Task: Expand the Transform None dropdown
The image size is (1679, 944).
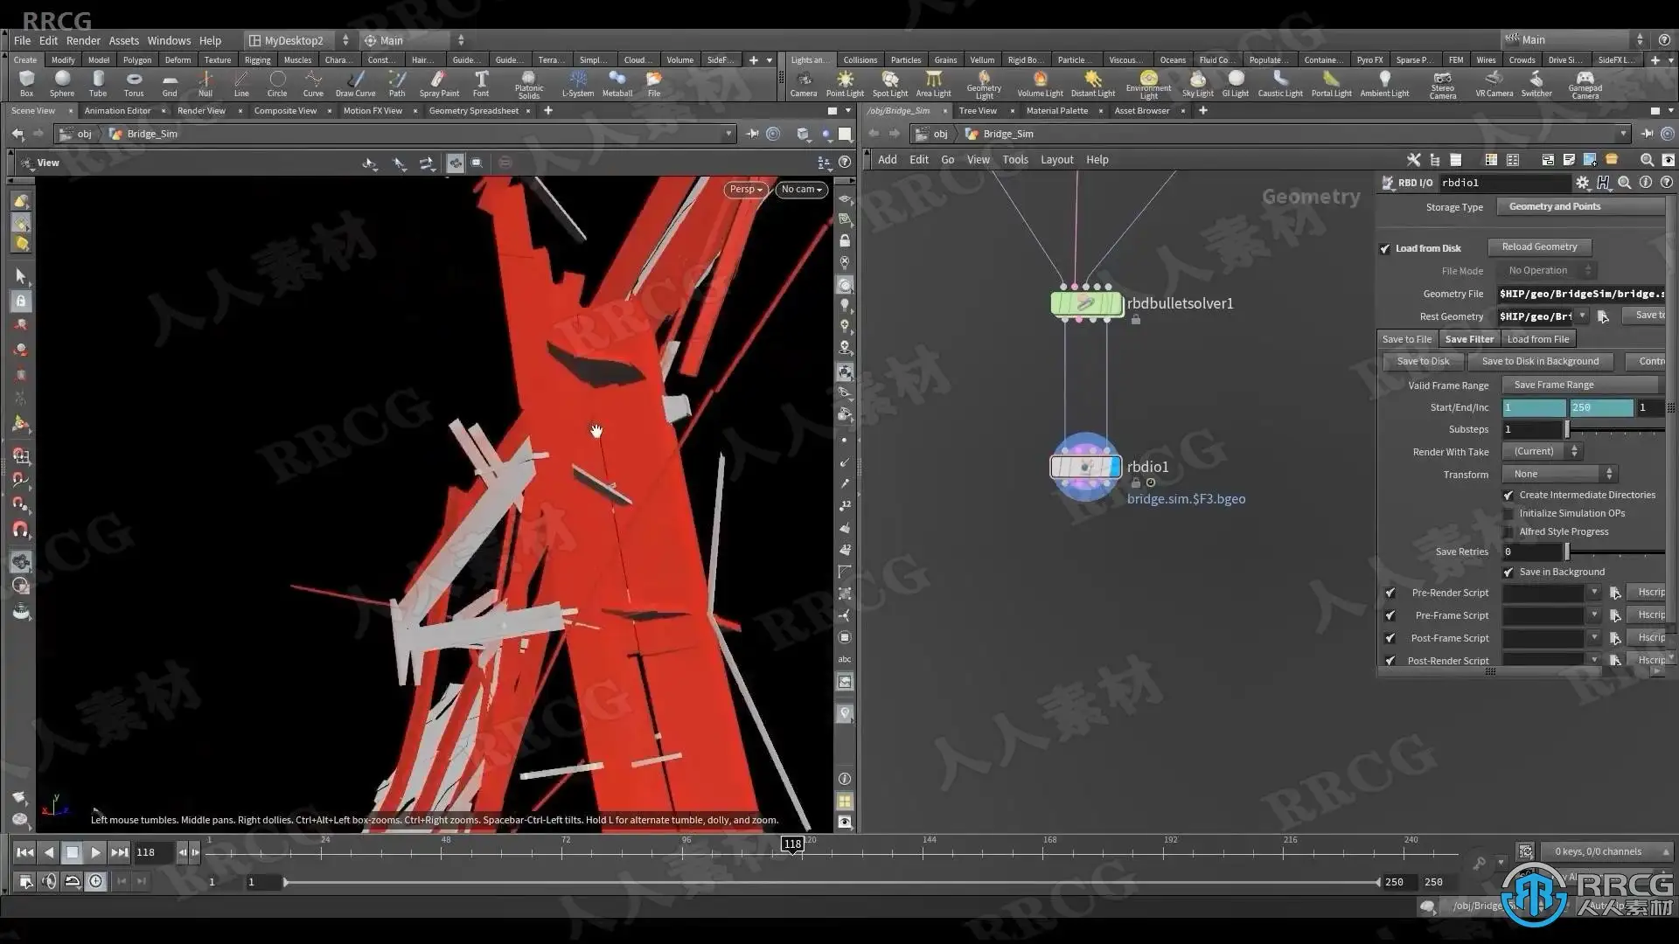Action: tap(1560, 474)
